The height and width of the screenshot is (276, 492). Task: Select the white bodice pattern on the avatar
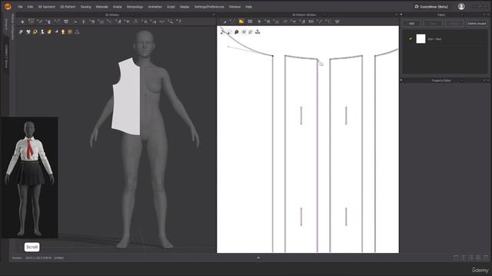[x=127, y=97]
